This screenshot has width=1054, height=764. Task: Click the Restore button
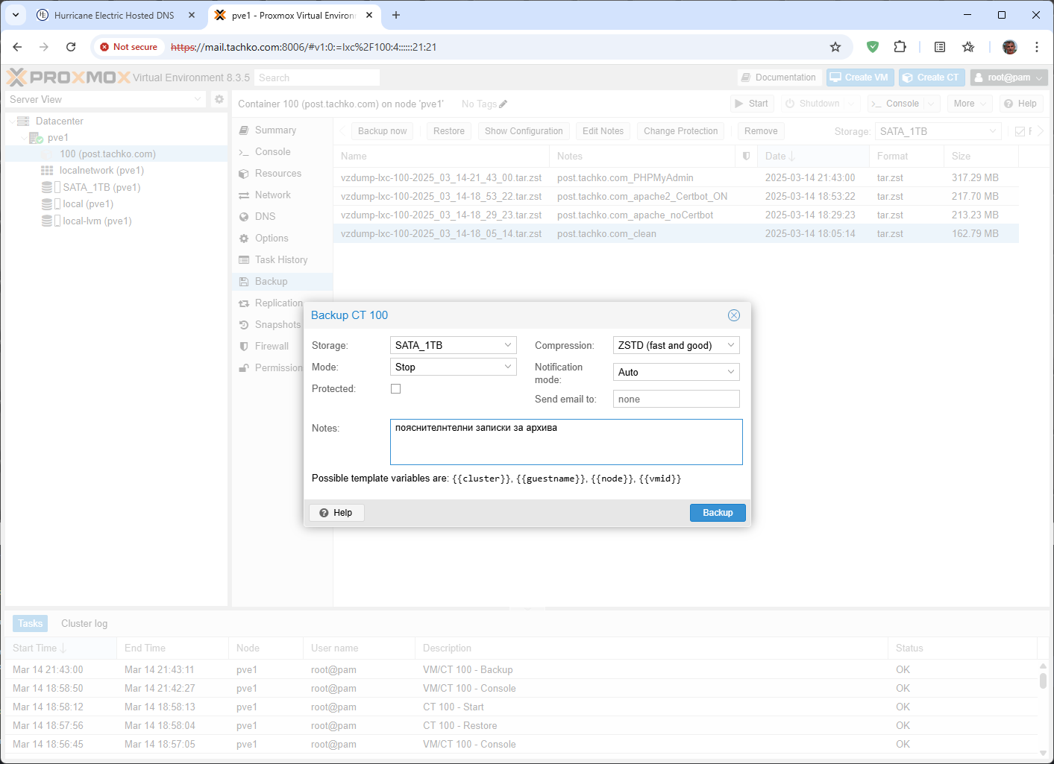[x=449, y=131]
